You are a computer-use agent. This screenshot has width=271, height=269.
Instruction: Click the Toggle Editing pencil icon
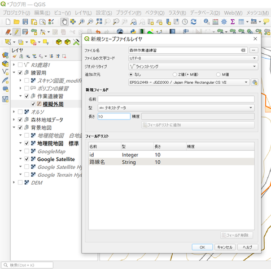tap(16, 32)
